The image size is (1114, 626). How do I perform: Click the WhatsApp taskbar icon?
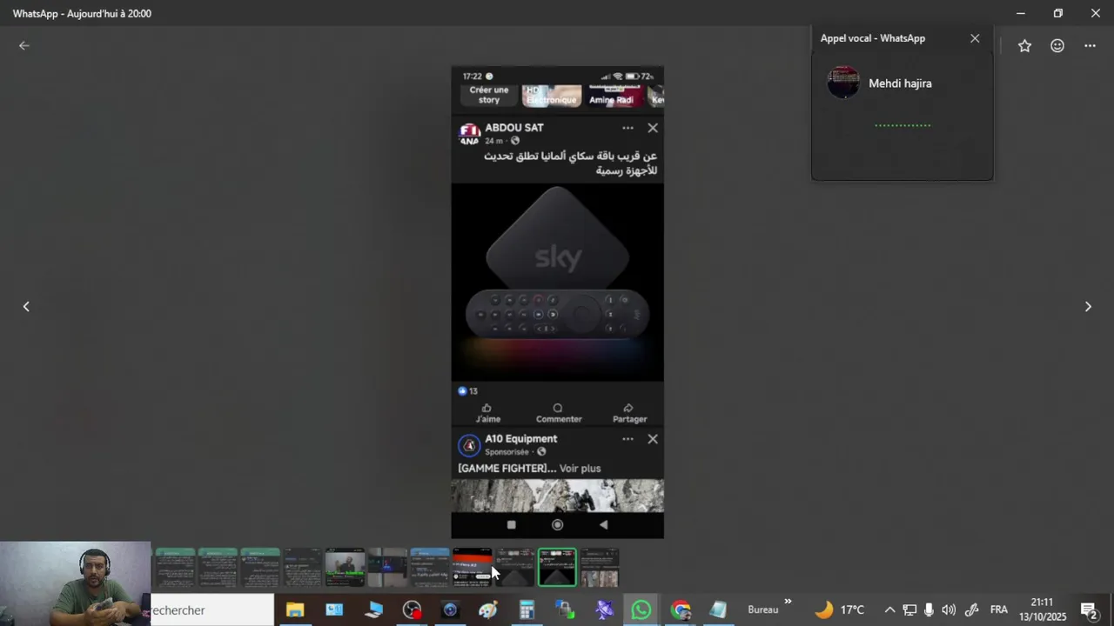[x=641, y=610]
